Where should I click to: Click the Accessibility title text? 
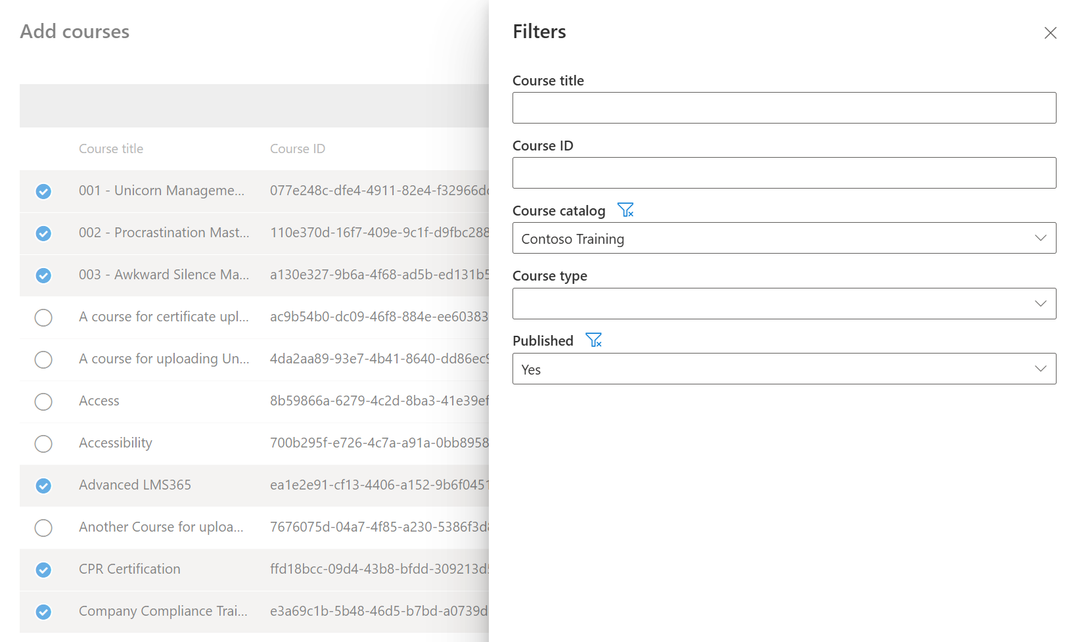click(116, 443)
